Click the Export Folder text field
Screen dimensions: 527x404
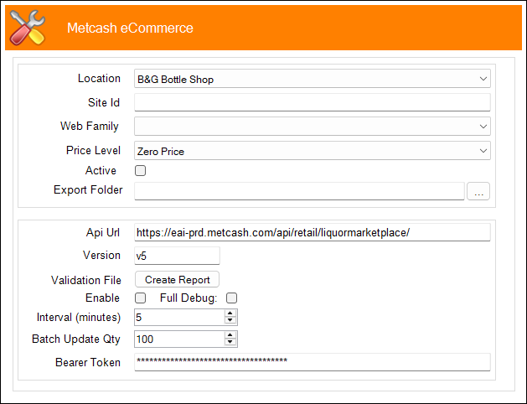click(299, 191)
